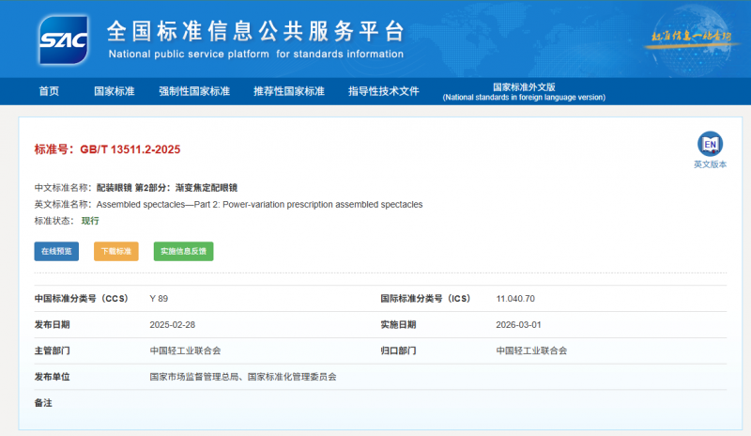The image size is (751, 436).
Task: Click the SAC logo icon
Action: [x=63, y=39]
